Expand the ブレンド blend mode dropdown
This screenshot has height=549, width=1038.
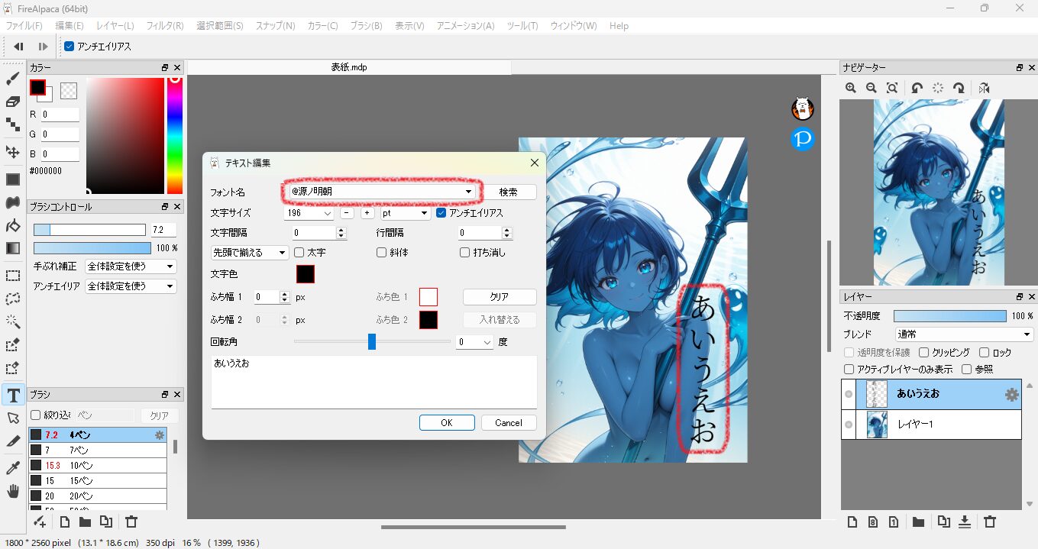point(964,334)
